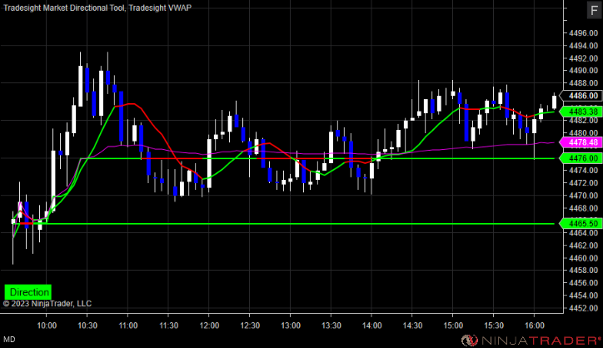Click the 4456.00 price axis label
This screenshot has height=348, width=603.
coord(583,282)
